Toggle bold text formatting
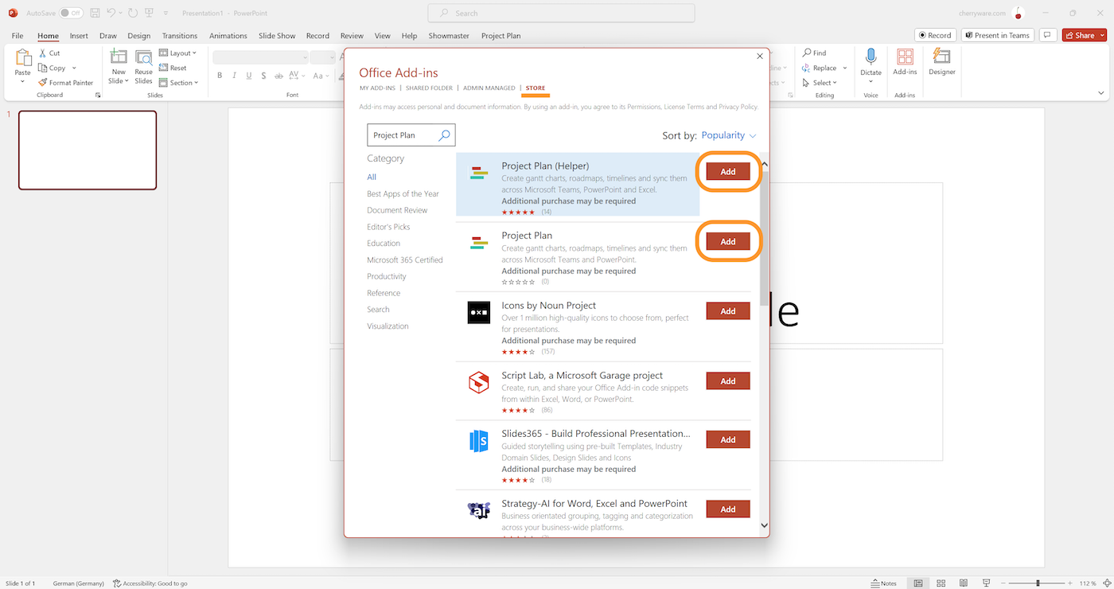Screen dimensions: 1114x589 pyautogui.click(x=220, y=76)
